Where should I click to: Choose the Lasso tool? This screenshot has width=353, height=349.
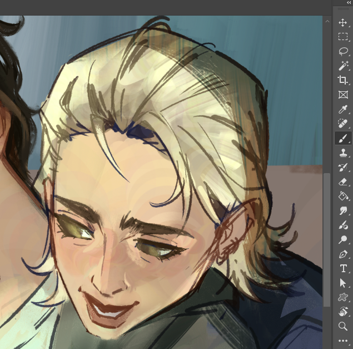(343, 51)
